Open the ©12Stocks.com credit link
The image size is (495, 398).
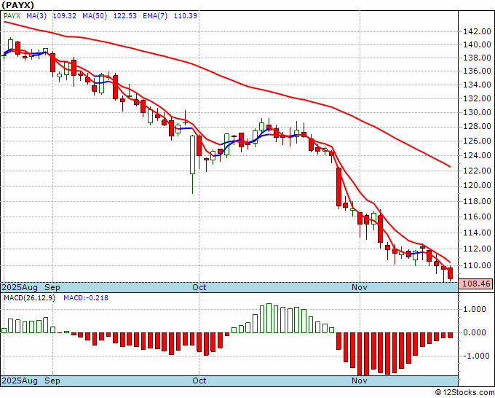point(464,393)
